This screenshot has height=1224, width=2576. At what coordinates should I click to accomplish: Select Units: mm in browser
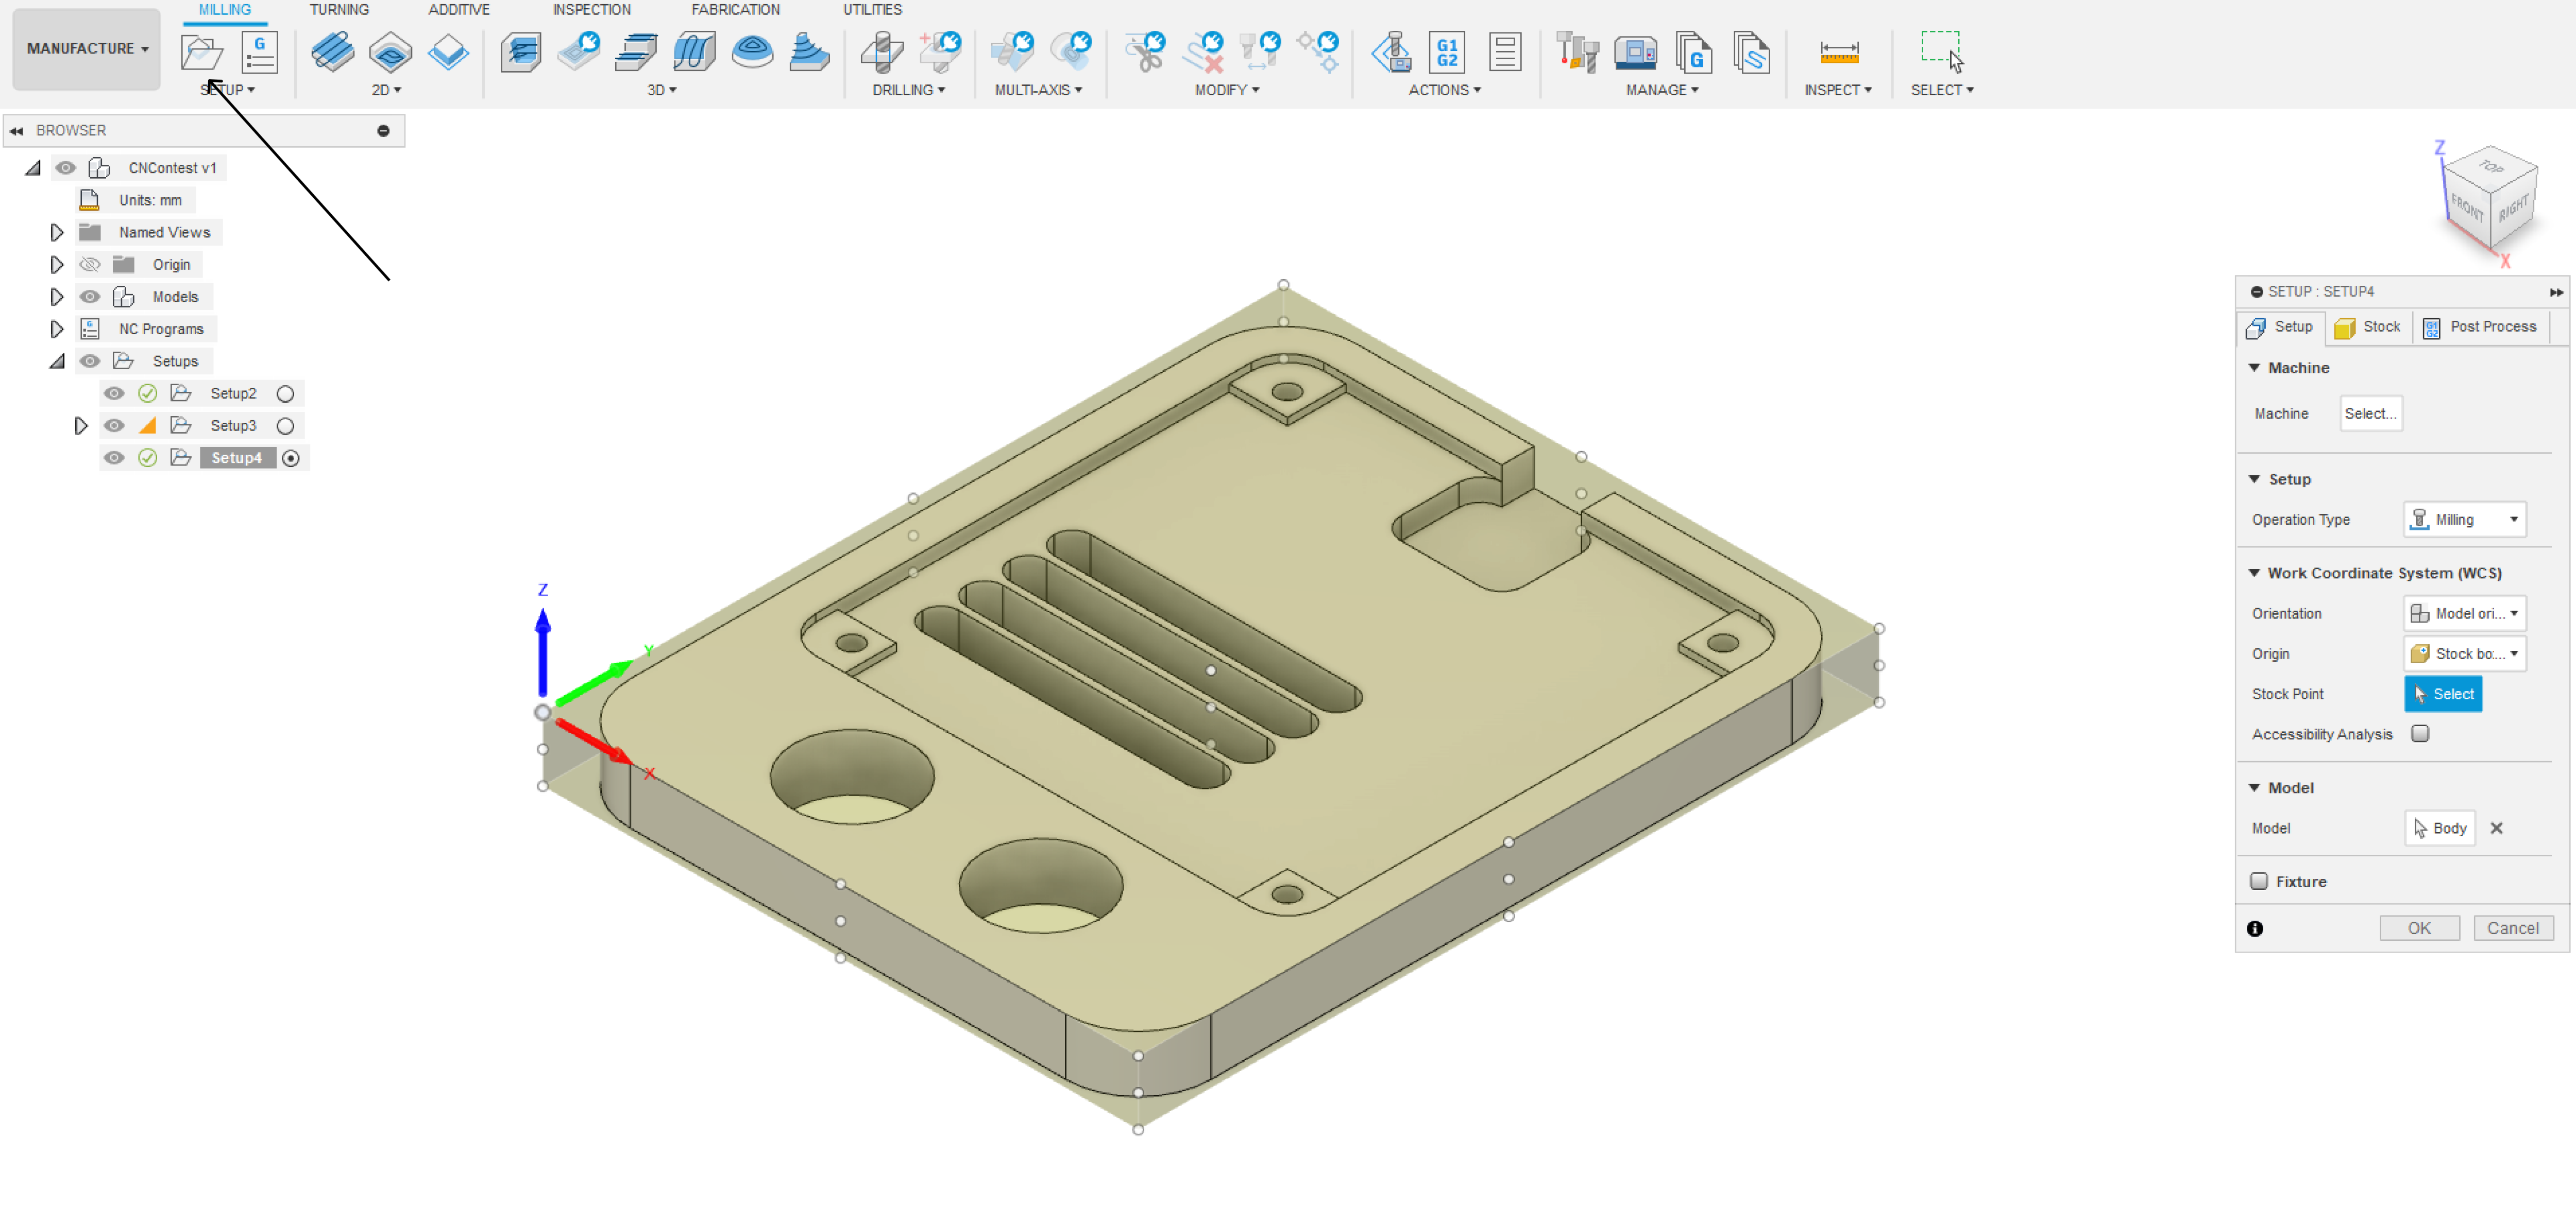(150, 200)
